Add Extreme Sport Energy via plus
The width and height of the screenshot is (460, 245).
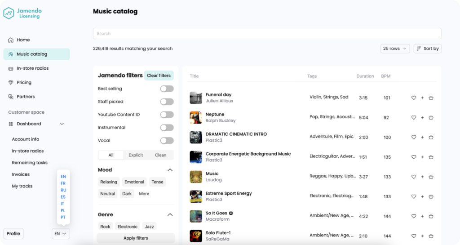click(x=422, y=196)
